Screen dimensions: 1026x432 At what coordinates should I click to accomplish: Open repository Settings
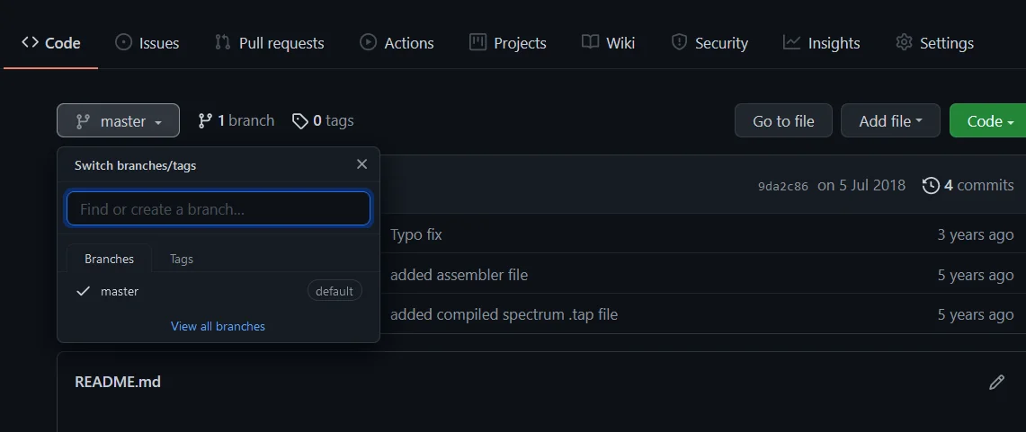(x=935, y=43)
